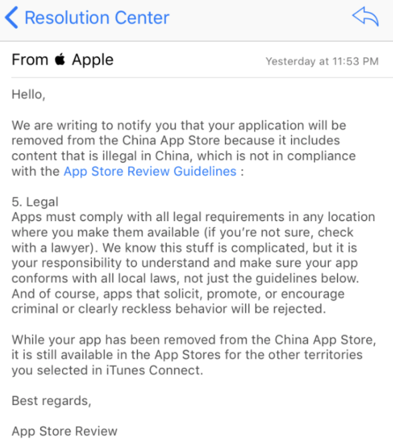This screenshot has height=447, width=393.
Task: Click the 'While your app has been removed' line
Action: point(194,340)
